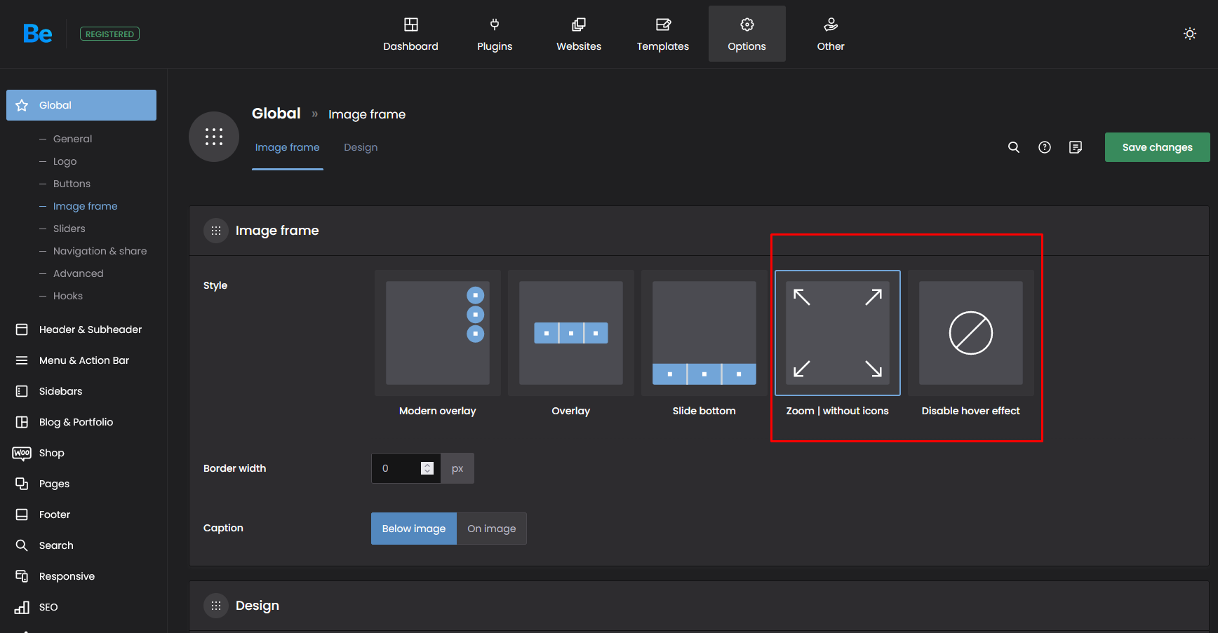This screenshot has height=633, width=1218.
Task: Click Border width stepper arrows
Action: pyautogui.click(x=427, y=468)
